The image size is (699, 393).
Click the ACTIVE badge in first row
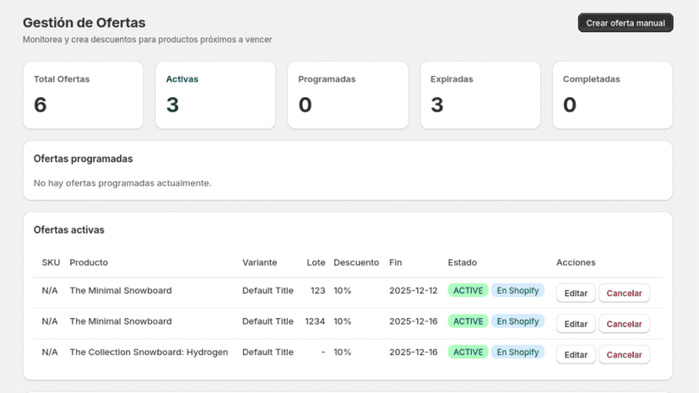pyautogui.click(x=468, y=290)
